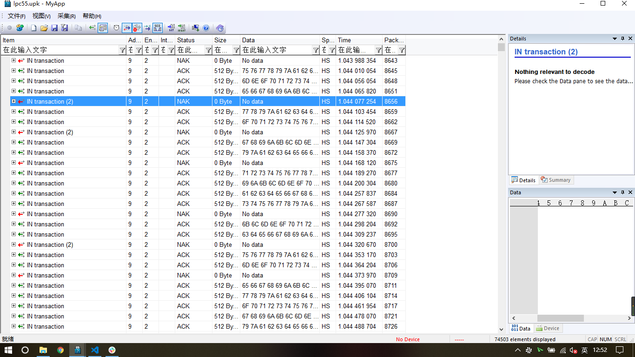This screenshot has height=357, width=635.
Task: Toggle auto-hide pin on Details pane
Action: [x=622, y=39]
